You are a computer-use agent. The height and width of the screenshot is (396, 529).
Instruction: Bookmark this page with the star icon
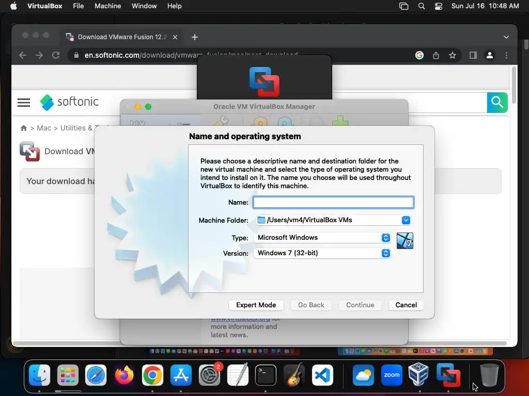(x=453, y=55)
